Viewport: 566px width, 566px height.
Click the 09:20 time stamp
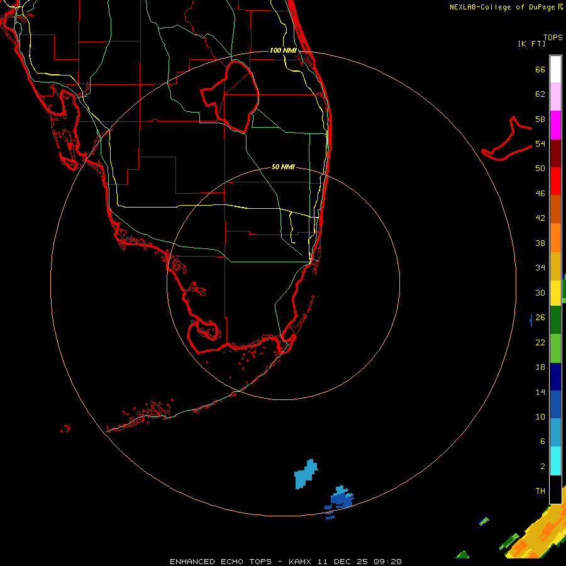click(x=386, y=562)
